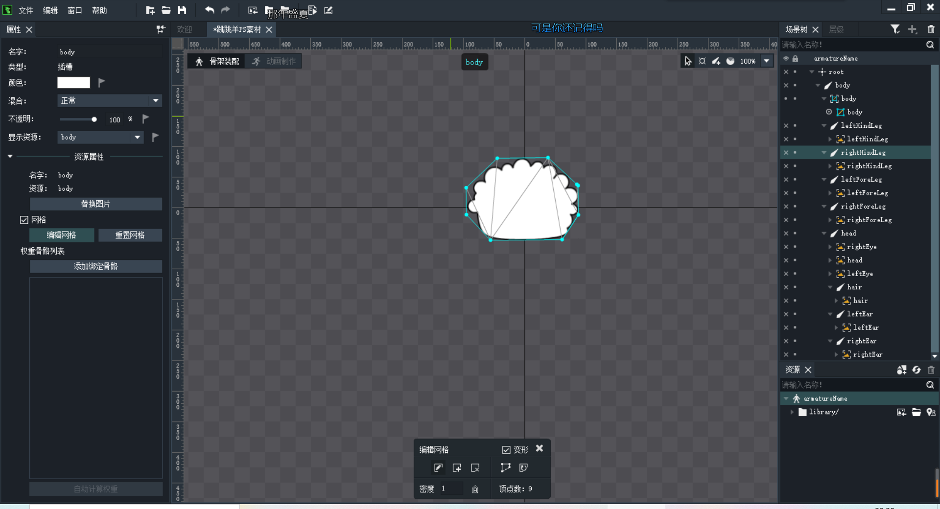The width and height of the screenshot is (940, 509).
Task: Click the delete vertex mesh tool
Action: tap(475, 468)
